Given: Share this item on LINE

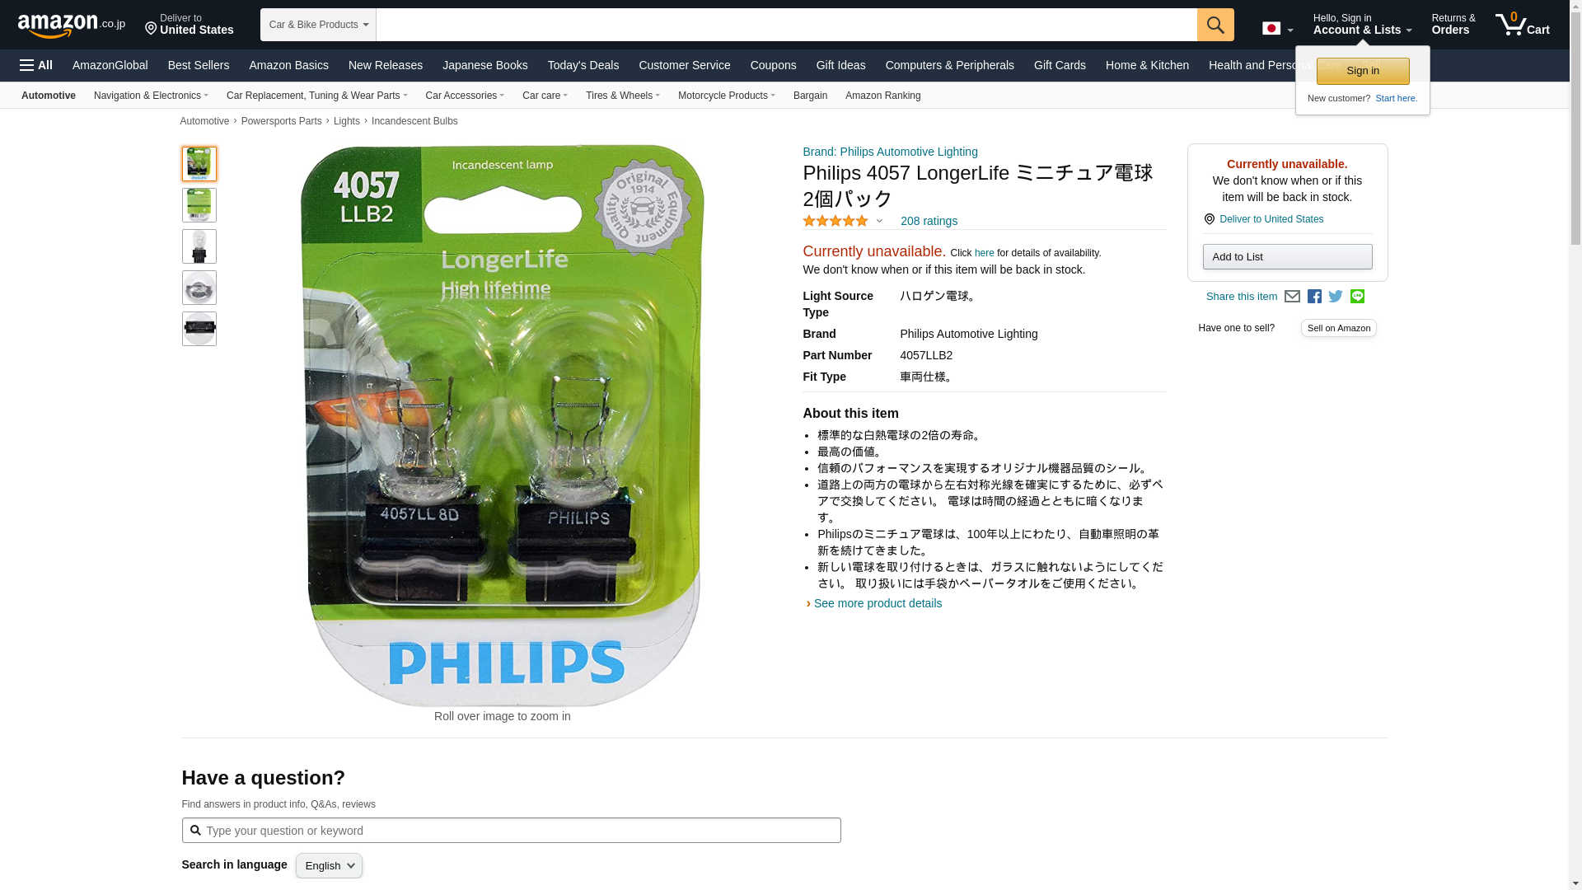Looking at the screenshot, I should pos(1357,297).
